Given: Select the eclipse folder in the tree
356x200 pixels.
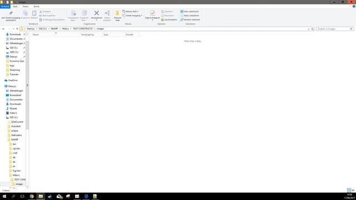Looking at the screenshot, I should [14, 131].
